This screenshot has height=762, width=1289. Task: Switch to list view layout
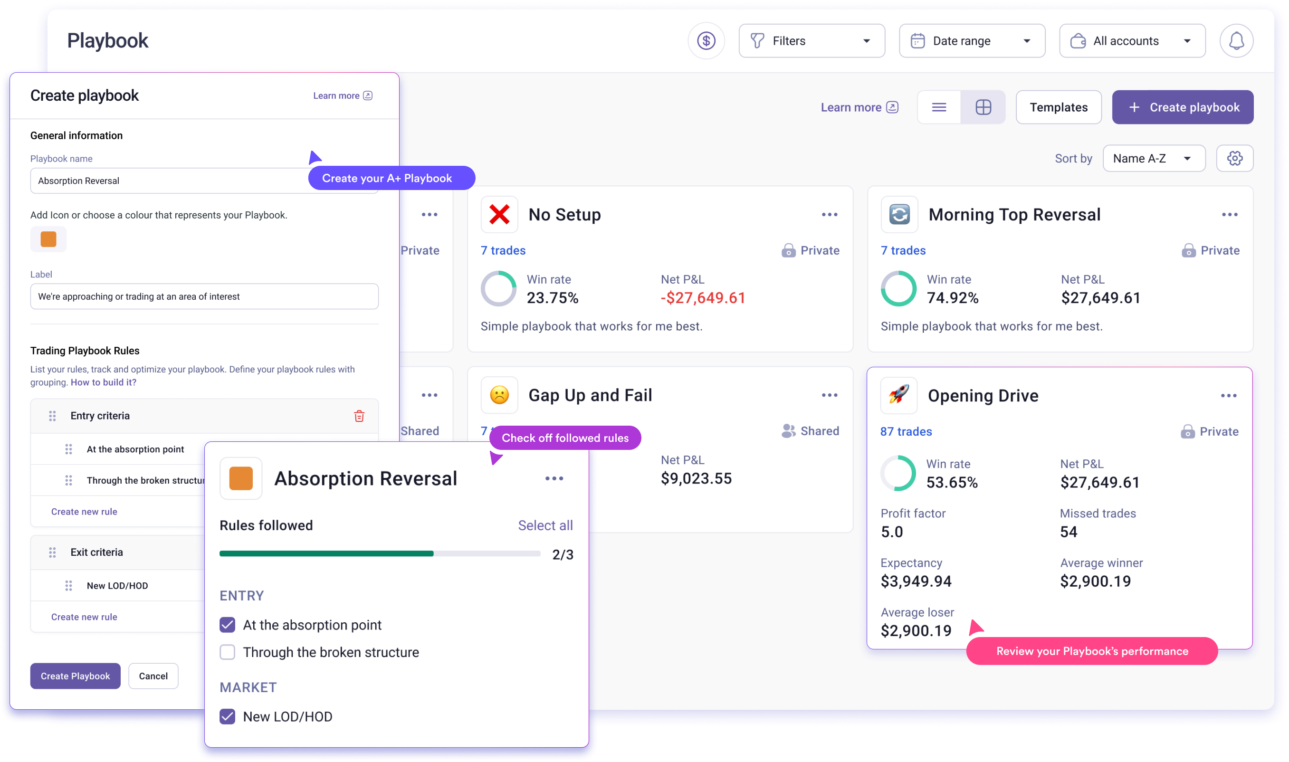(939, 107)
